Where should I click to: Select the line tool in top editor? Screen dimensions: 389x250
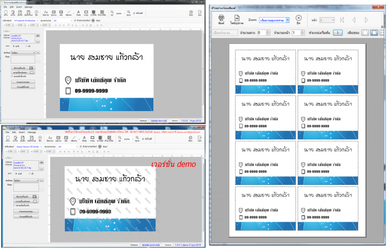(69, 13)
